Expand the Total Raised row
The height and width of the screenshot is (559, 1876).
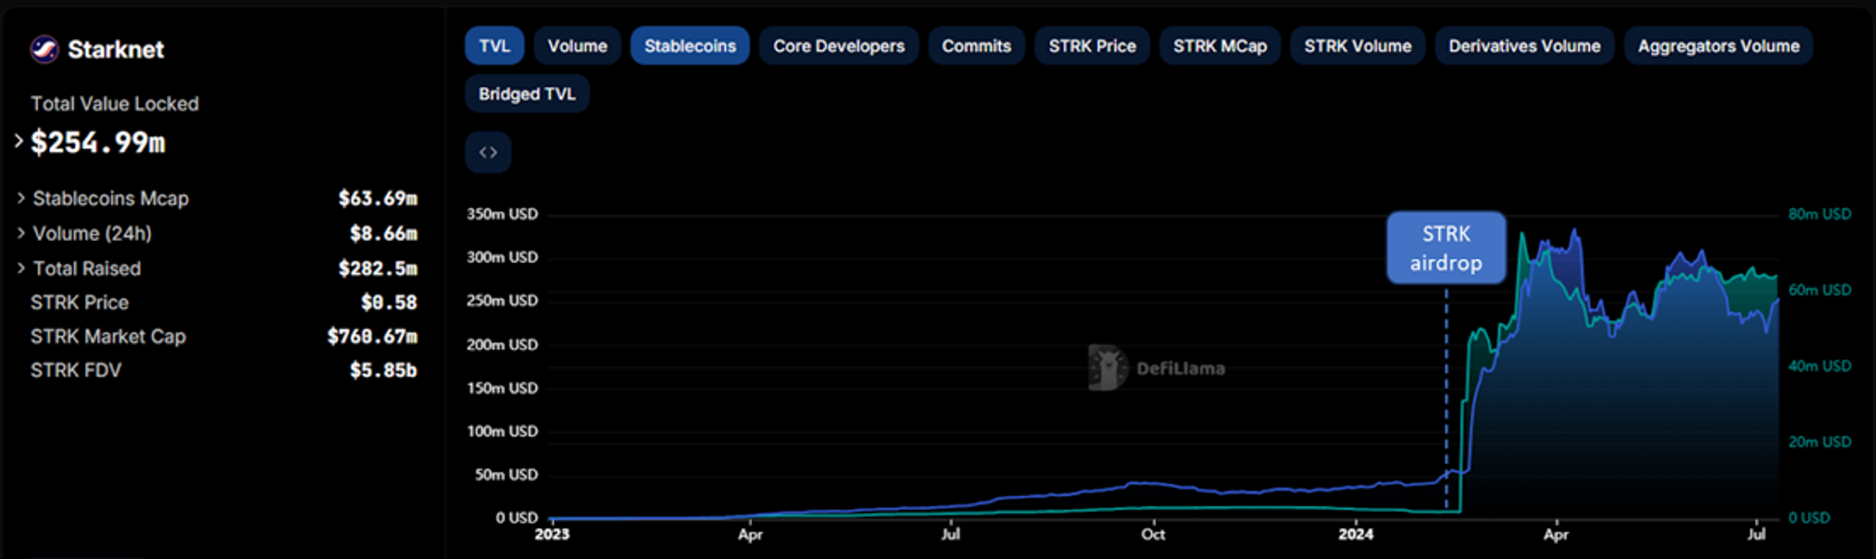[21, 268]
